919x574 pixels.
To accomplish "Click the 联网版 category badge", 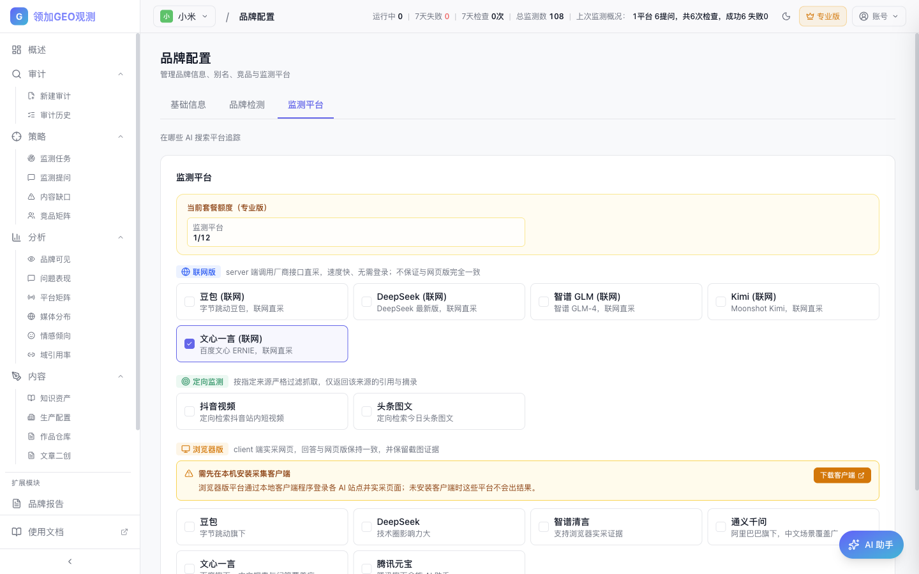I will (x=198, y=272).
